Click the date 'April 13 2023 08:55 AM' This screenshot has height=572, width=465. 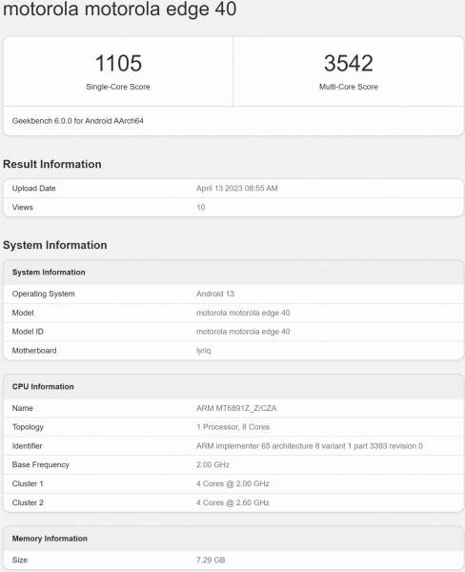pos(237,188)
